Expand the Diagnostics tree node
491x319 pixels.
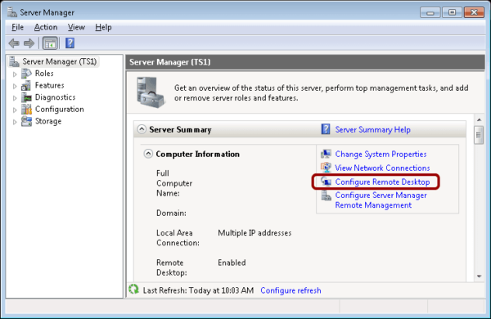pos(15,98)
